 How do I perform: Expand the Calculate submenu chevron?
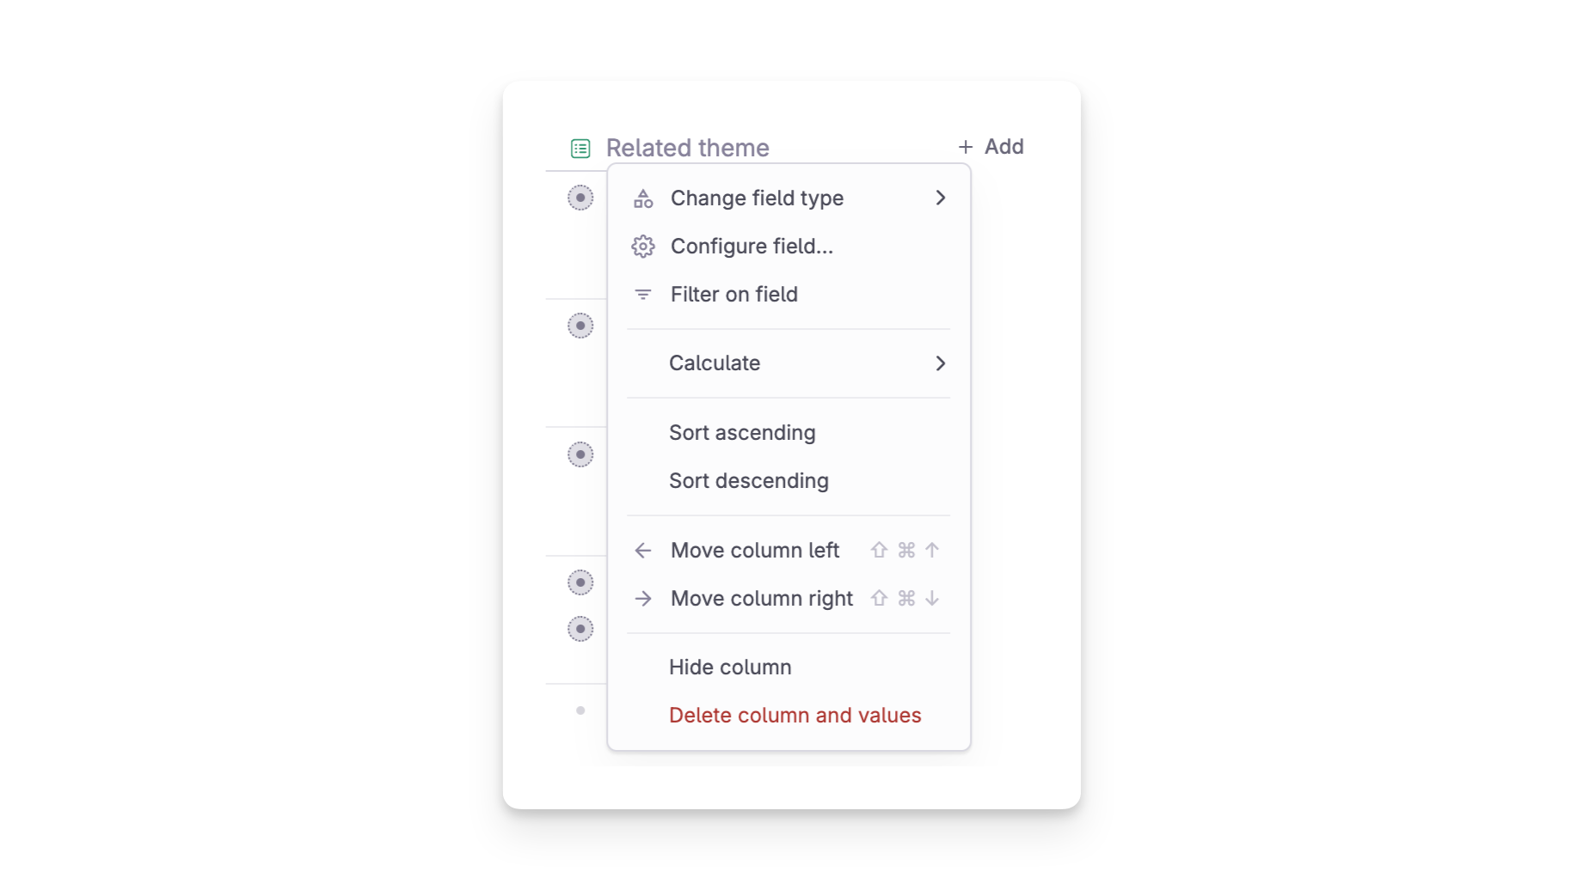tap(941, 363)
